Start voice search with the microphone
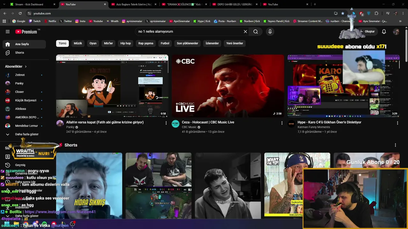The image size is (408, 229). pyautogui.click(x=270, y=31)
